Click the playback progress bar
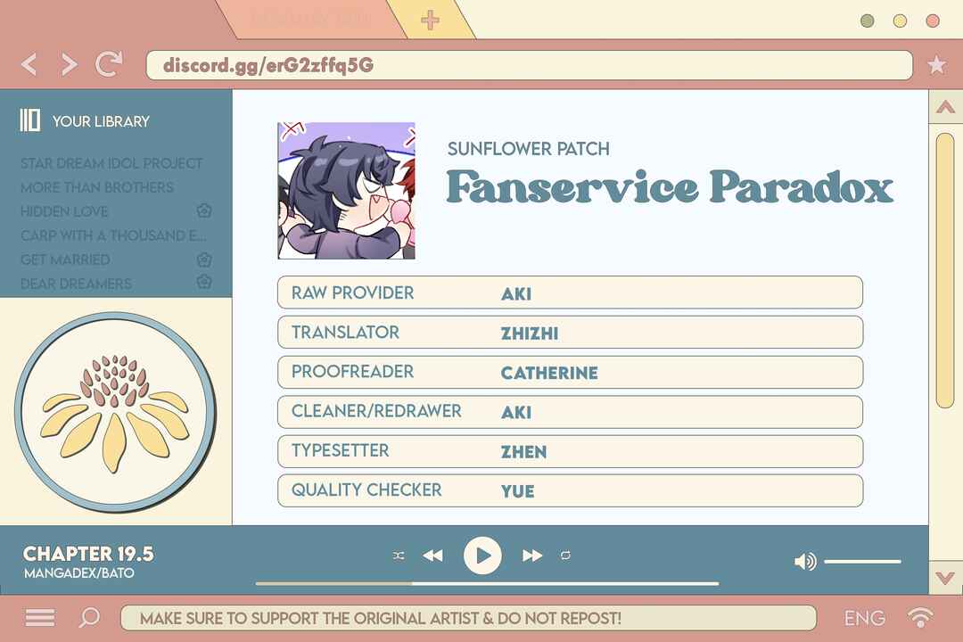This screenshot has height=642, width=963. tap(487, 583)
